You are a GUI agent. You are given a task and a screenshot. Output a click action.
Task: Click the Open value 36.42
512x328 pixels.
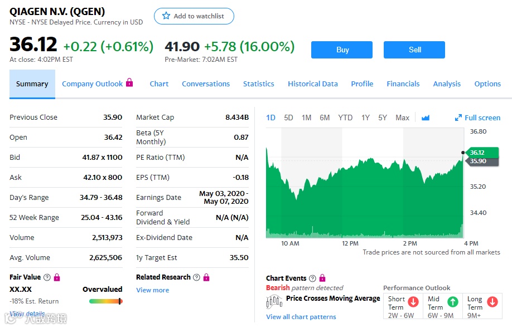[x=113, y=137]
